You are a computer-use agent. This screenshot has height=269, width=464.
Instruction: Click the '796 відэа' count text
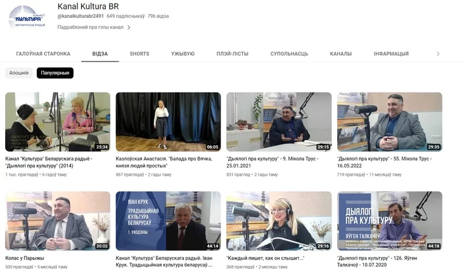tap(158, 16)
